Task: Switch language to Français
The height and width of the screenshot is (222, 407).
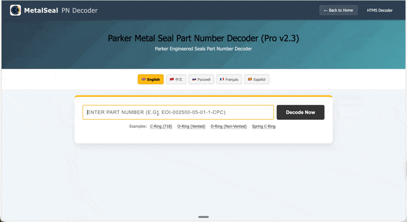Action: pos(229,79)
